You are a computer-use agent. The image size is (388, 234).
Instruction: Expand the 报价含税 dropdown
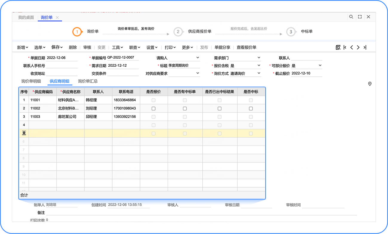[259, 65]
